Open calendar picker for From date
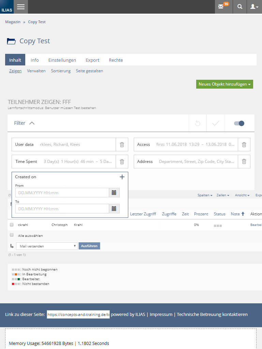This screenshot has width=262, height=349. click(114, 193)
